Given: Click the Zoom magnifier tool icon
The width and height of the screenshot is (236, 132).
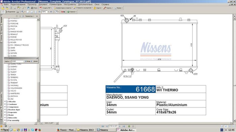Looking at the screenshot, I should click(x=23, y=12).
